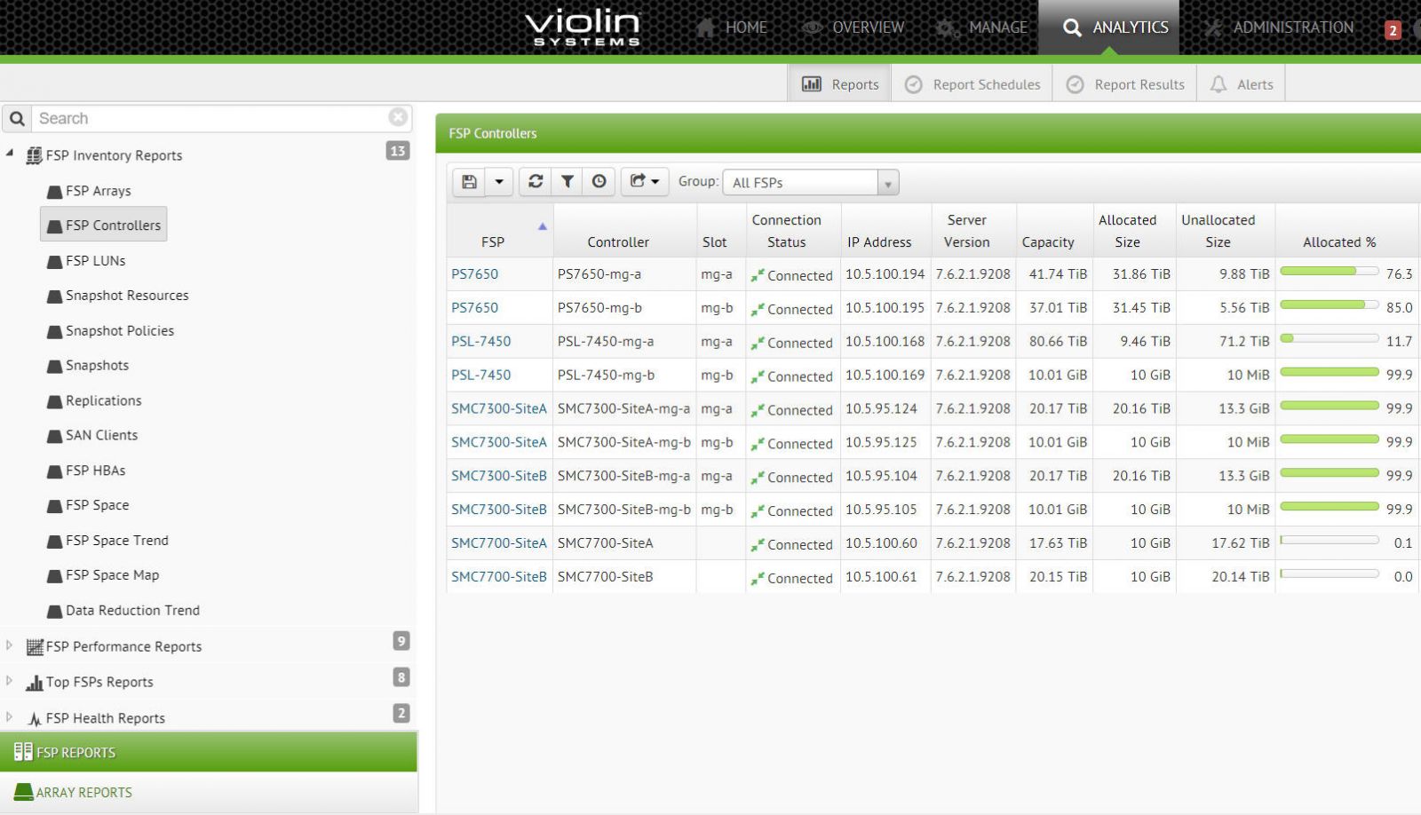Open the SMC7700-SiteB link

pos(499,576)
